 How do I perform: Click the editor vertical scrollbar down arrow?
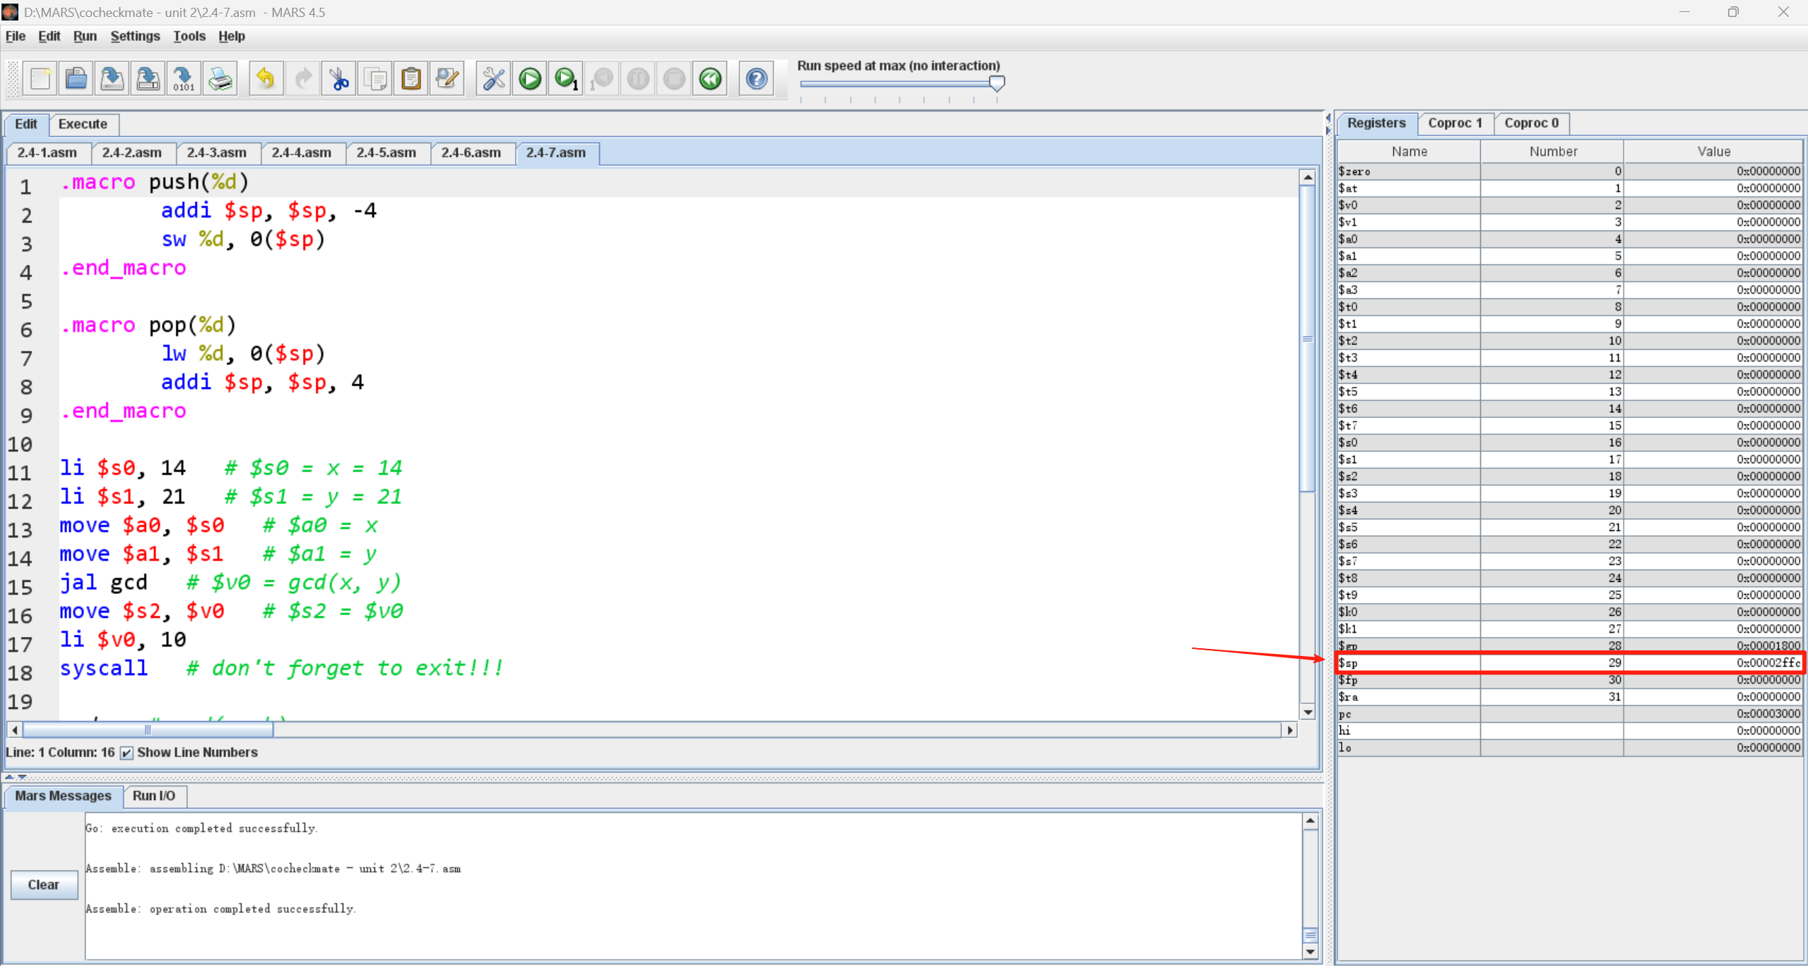tap(1308, 712)
